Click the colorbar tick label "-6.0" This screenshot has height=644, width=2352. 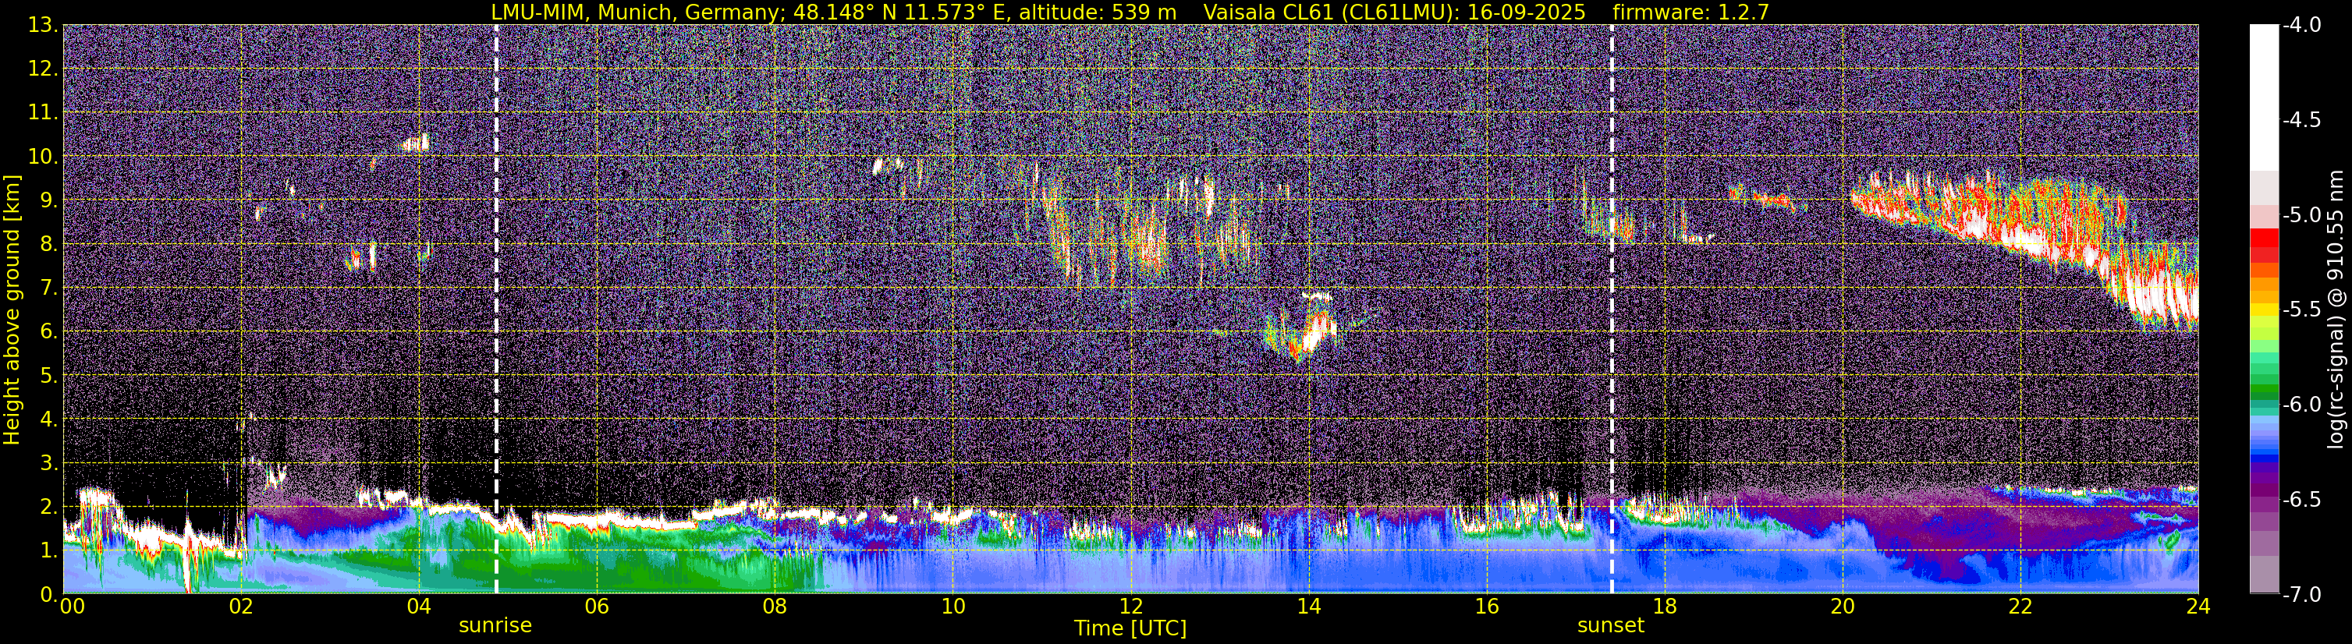tap(2301, 404)
